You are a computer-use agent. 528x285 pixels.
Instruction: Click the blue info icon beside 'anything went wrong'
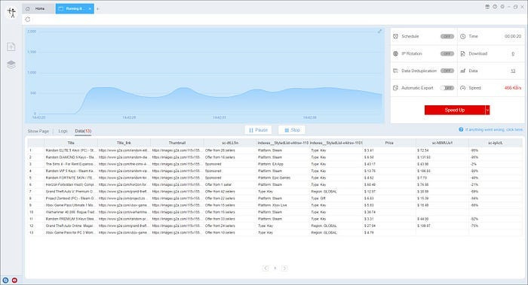click(461, 129)
